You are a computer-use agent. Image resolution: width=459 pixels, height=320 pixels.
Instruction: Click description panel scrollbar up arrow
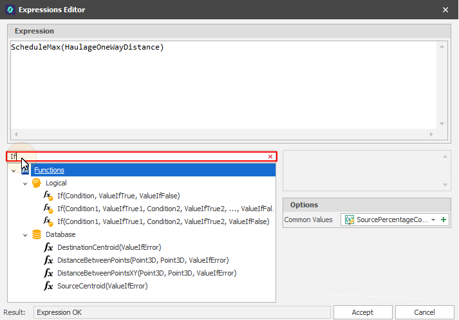pos(445,156)
